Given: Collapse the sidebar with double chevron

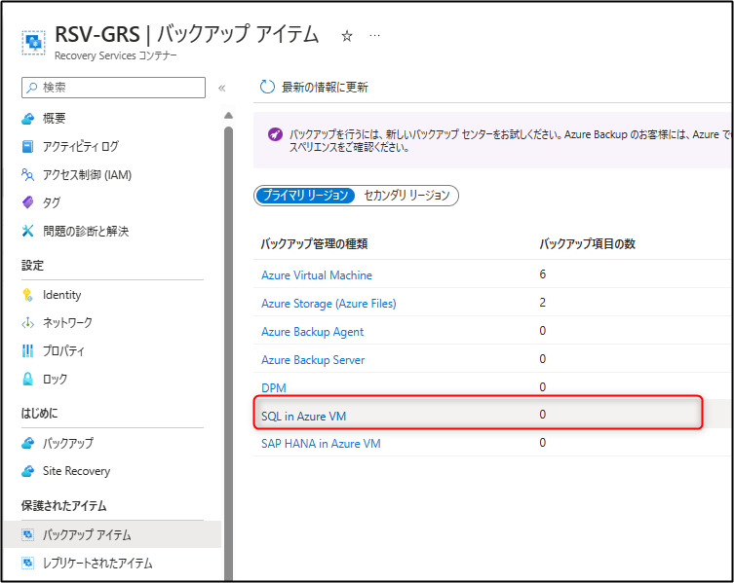Looking at the screenshot, I should pyautogui.click(x=222, y=88).
